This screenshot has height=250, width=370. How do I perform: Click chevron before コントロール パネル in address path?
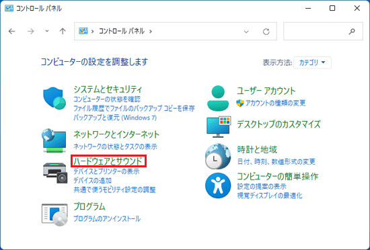93,31
